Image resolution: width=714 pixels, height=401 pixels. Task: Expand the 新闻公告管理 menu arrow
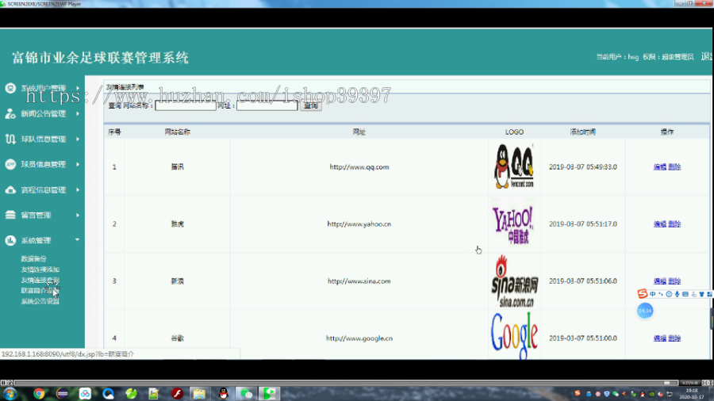tap(78, 113)
